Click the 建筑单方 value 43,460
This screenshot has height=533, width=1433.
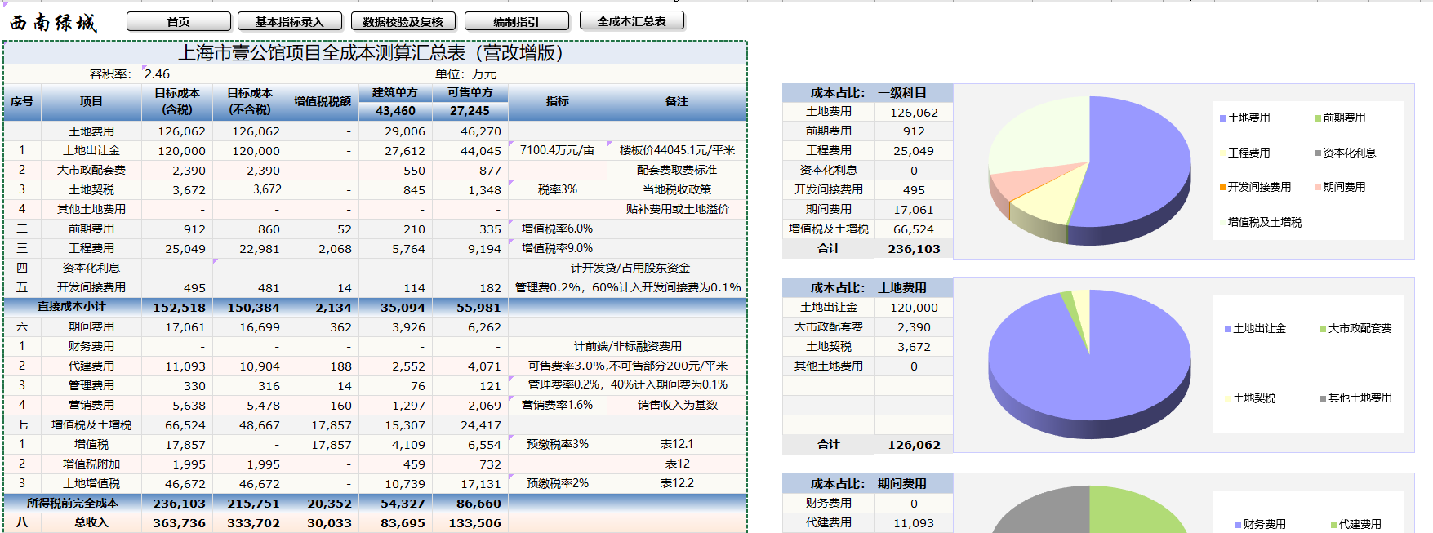pyautogui.click(x=395, y=111)
